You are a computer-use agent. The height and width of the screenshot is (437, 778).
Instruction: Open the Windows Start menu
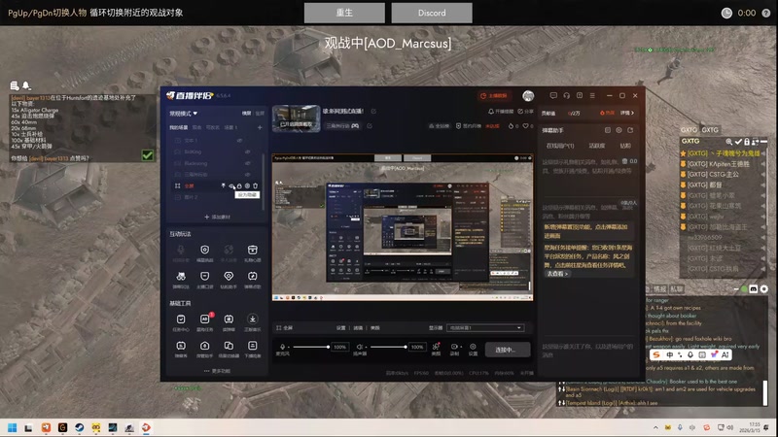click(x=13, y=427)
